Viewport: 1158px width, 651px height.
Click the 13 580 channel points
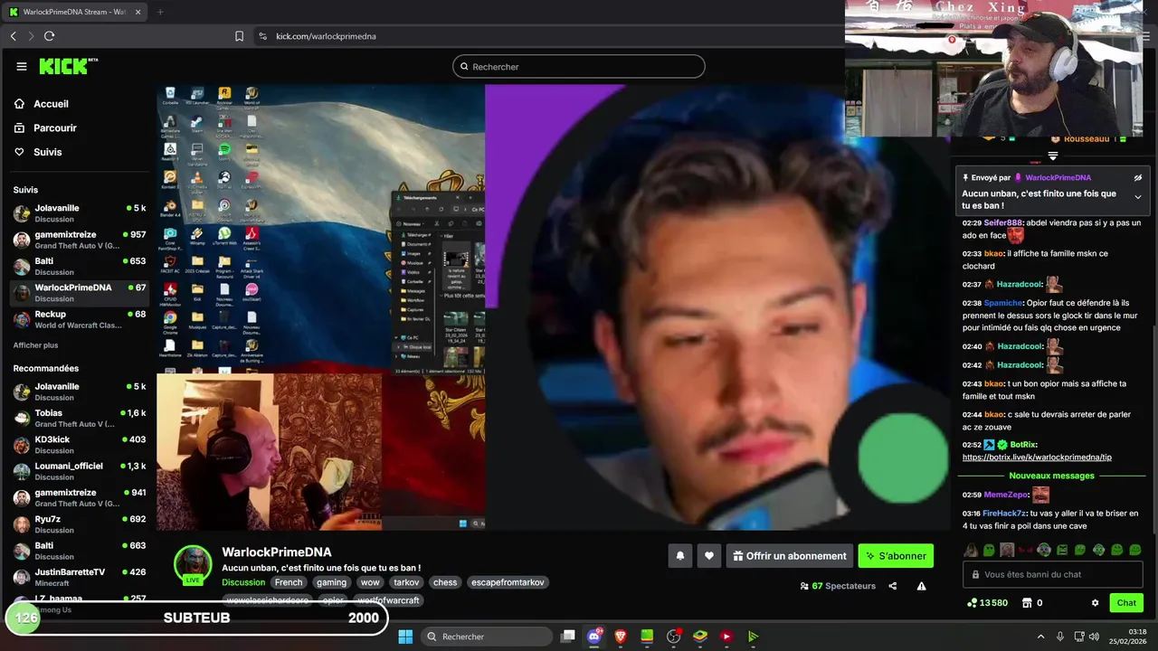(x=987, y=603)
